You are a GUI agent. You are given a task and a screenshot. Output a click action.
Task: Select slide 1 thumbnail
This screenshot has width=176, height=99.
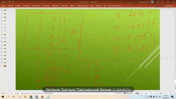click(x=5, y=10)
